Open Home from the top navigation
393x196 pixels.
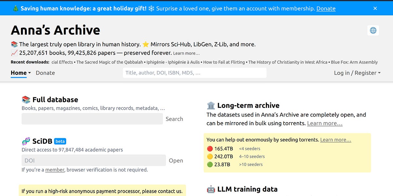[x=18, y=73]
